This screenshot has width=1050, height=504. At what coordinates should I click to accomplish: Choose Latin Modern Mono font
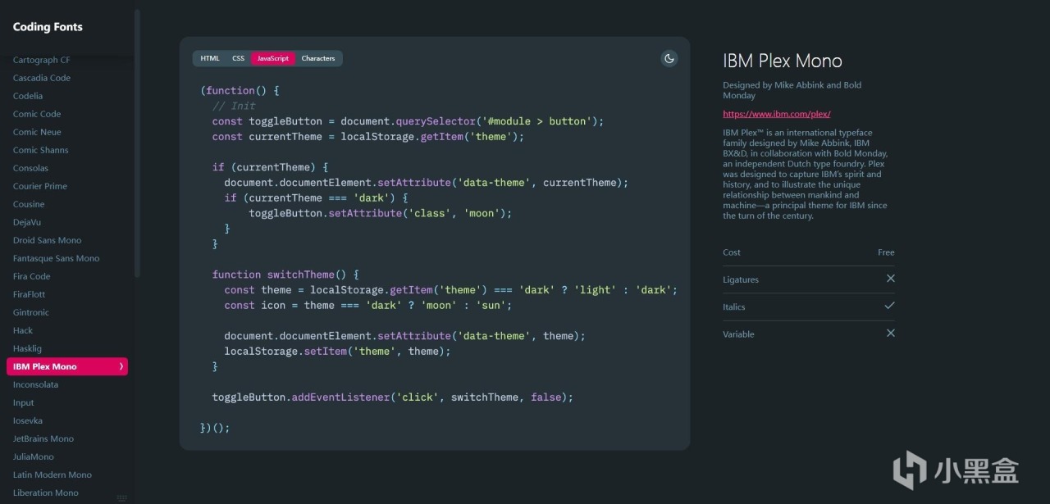52,474
